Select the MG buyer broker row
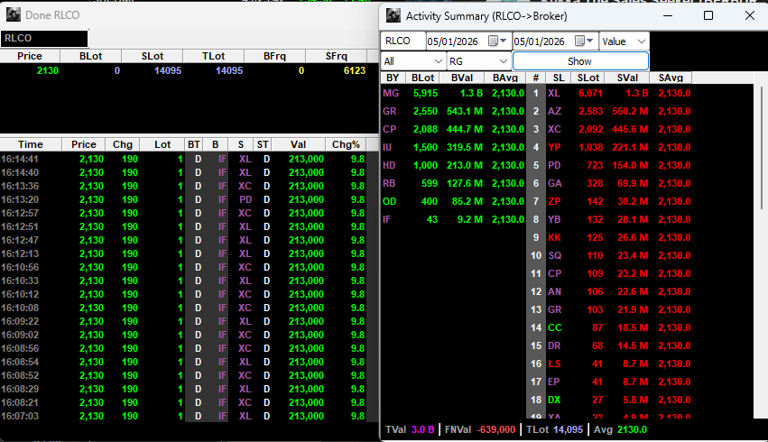 pyautogui.click(x=391, y=93)
